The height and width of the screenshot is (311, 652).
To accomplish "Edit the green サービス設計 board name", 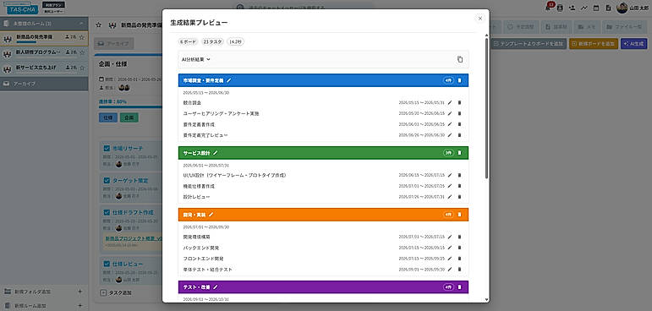I will coord(215,153).
